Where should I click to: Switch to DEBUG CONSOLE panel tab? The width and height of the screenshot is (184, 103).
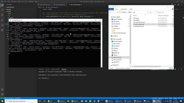(x=55, y=69)
